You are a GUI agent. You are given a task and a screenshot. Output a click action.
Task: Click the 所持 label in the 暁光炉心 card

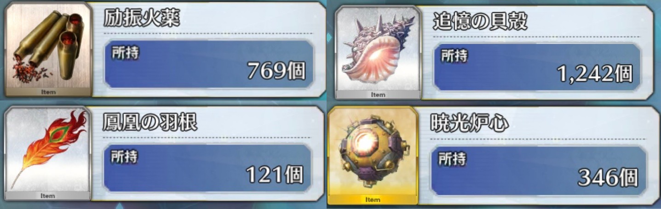click(452, 159)
